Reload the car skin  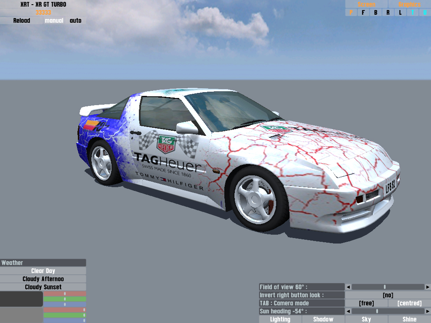21,20
